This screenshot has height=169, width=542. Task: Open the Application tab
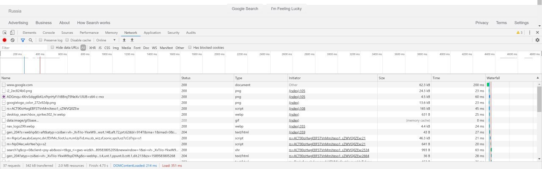coord(152,33)
